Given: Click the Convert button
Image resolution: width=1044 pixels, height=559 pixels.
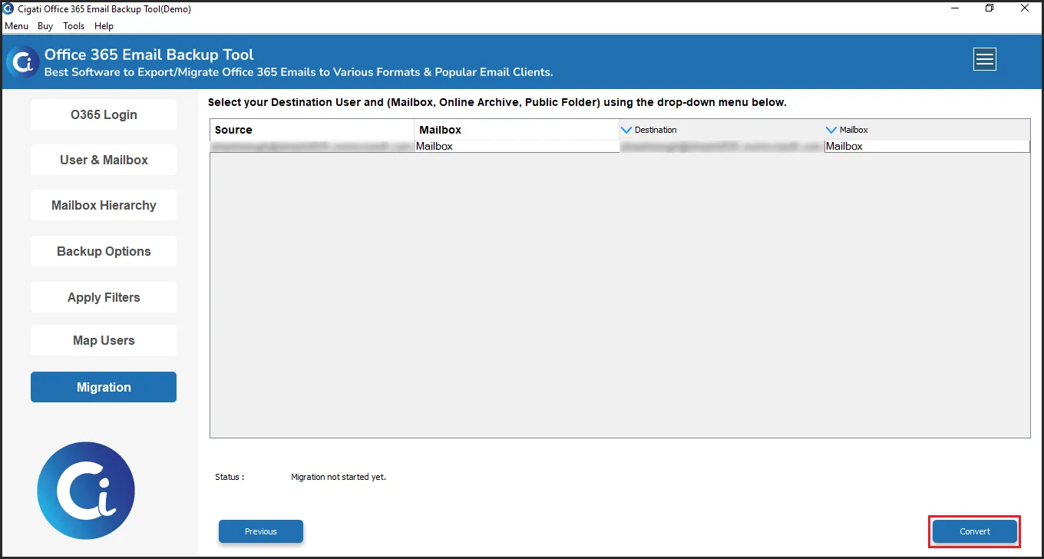Looking at the screenshot, I should point(975,531).
